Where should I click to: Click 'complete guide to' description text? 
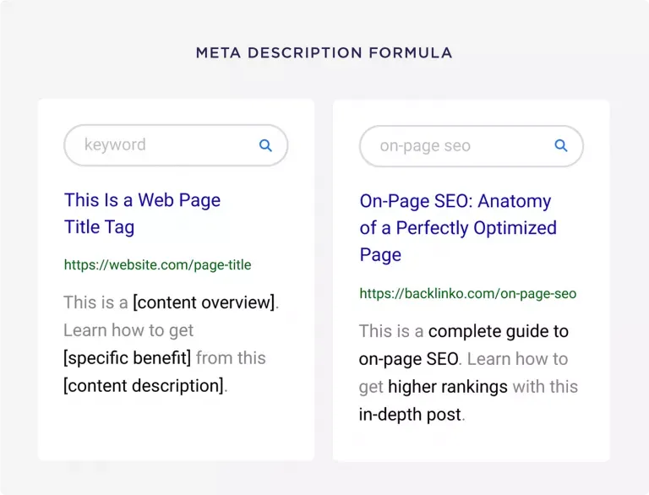tap(499, 331)
